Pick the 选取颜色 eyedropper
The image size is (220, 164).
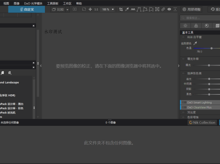195,43
